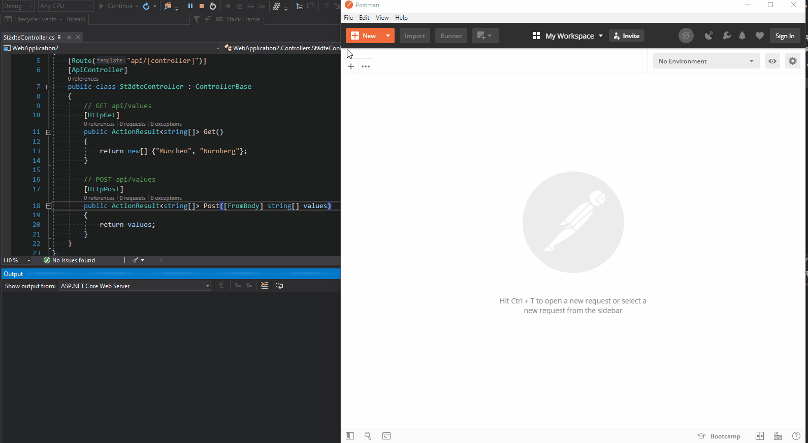Click the Hot Reload refresh icon
Screen dimensions: 808x443
[x=146, y=6]
